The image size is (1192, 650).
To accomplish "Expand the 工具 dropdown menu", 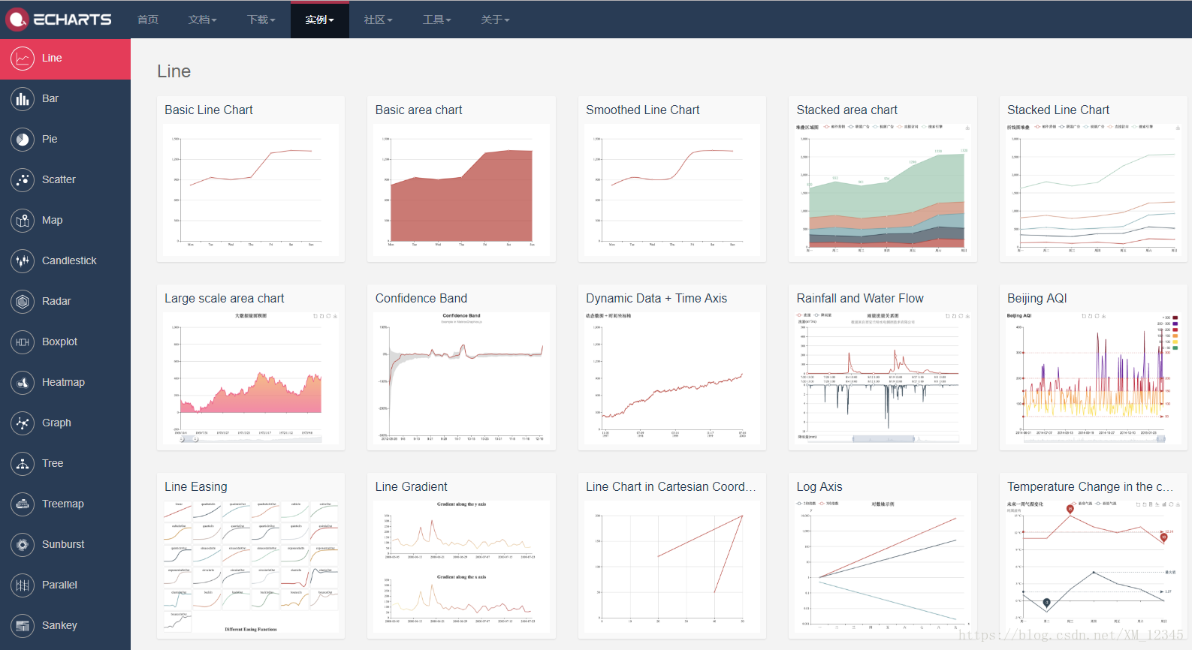I will click(437, 20).
